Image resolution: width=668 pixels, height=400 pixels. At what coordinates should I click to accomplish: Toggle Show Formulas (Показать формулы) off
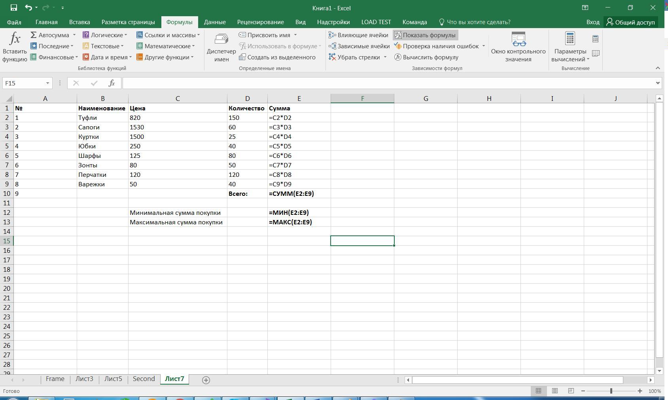425,35
